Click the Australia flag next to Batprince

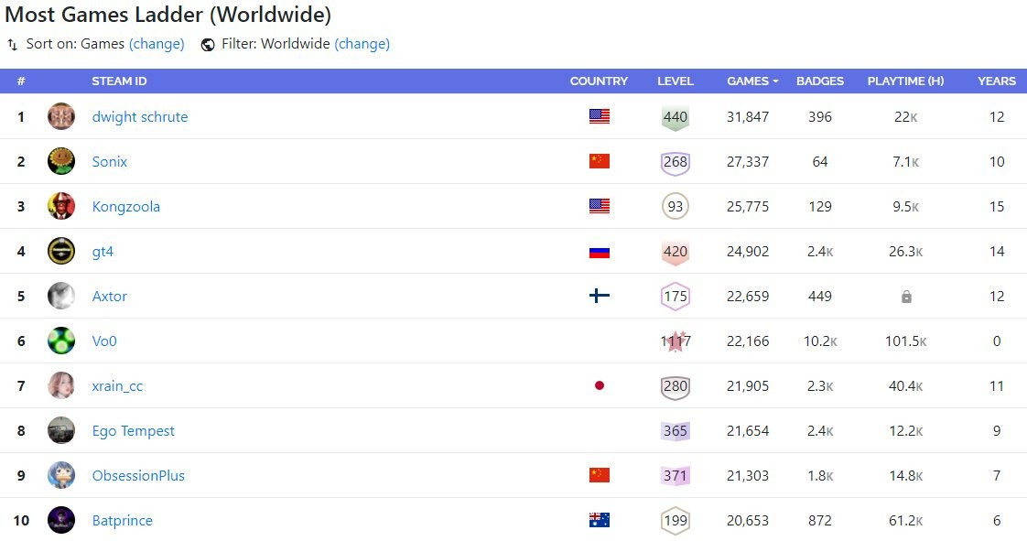600,520
